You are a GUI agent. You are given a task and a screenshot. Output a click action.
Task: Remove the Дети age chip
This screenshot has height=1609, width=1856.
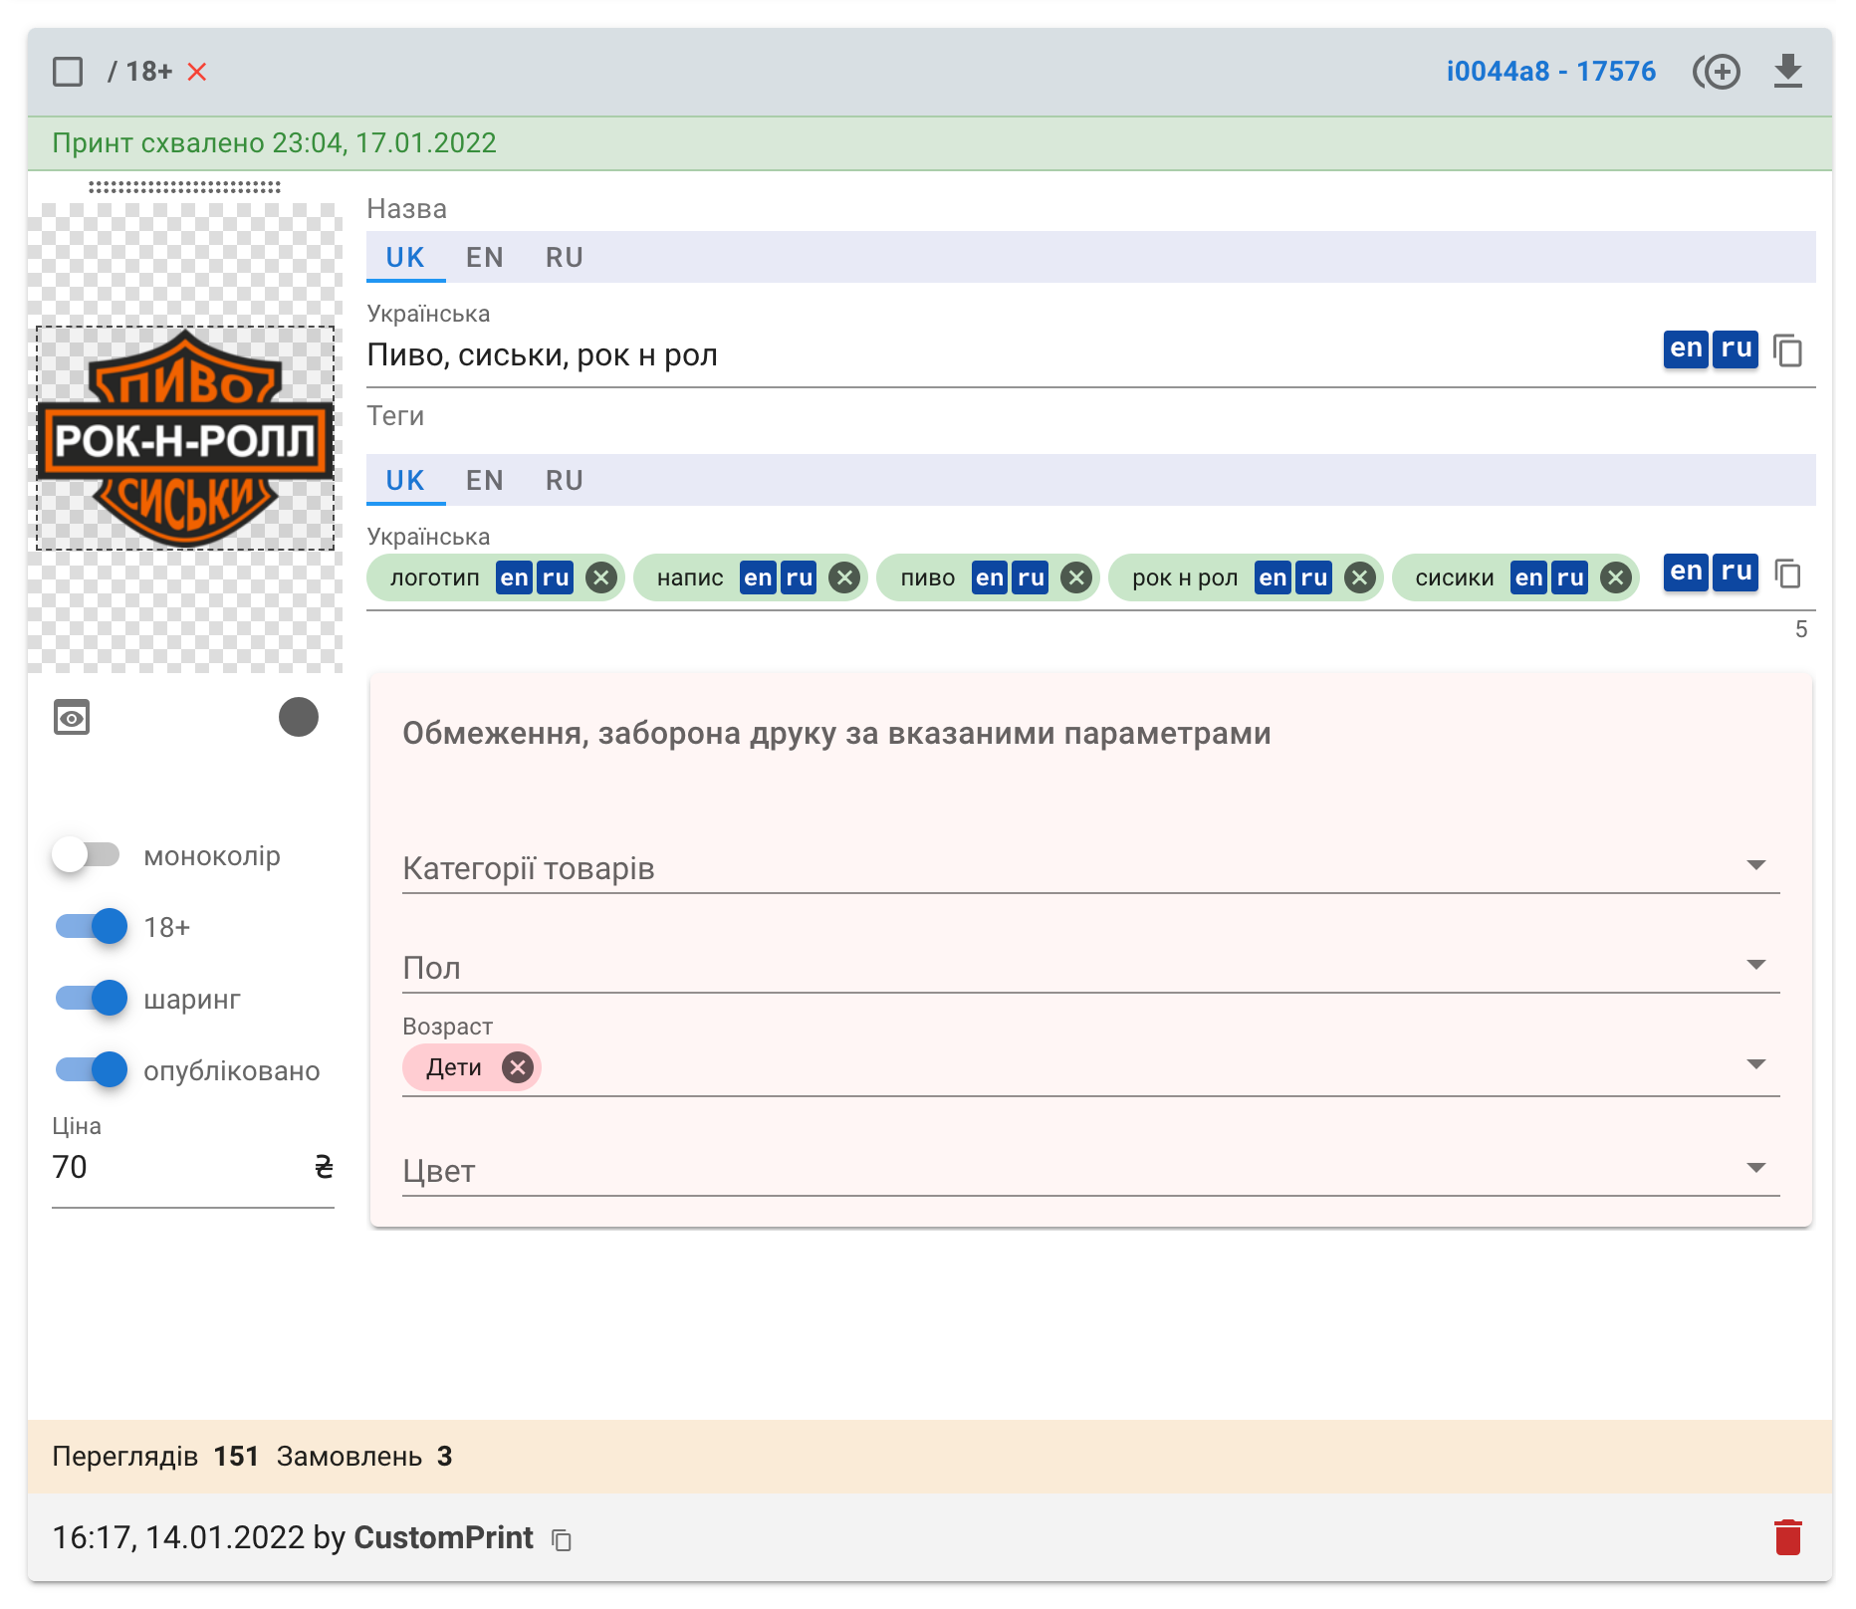point(517,1067)
